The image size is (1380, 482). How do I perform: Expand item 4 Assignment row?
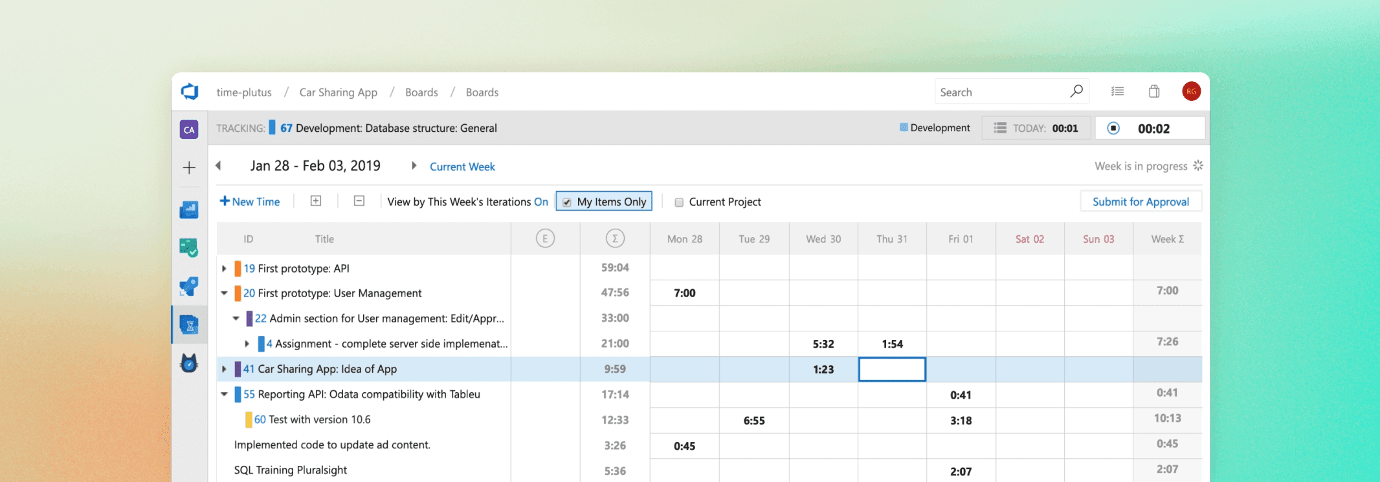(x=247, y=344)
